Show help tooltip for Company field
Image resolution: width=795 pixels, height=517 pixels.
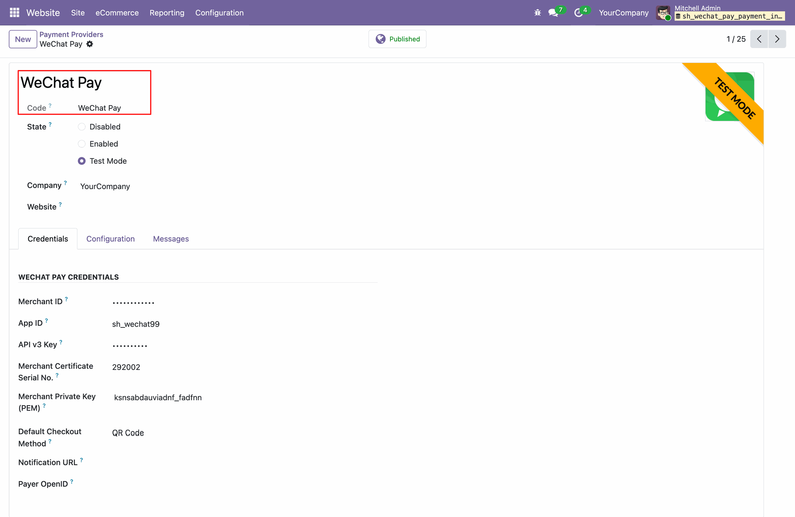(65, 183)
